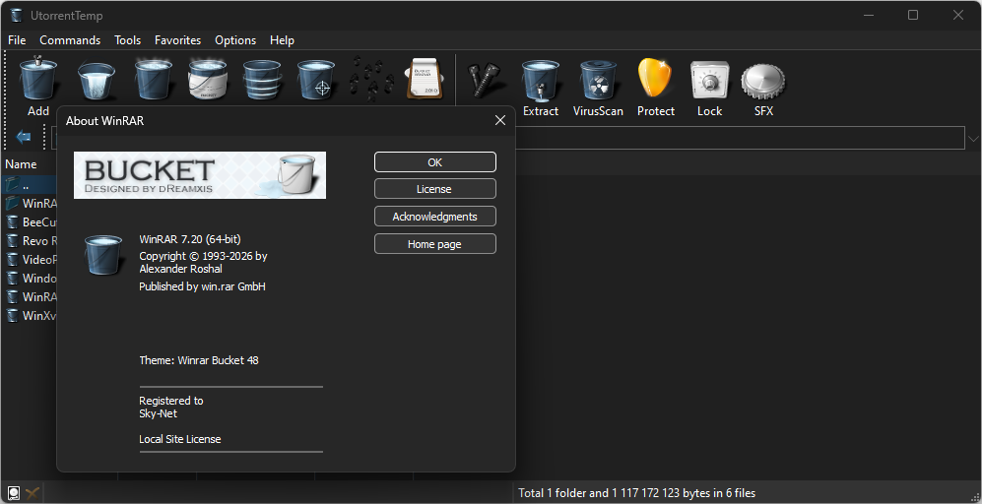Click the 'Theme: Winrar Bucket 48' text
This screenshot has width=982, height=504.
tap(199, 360)
